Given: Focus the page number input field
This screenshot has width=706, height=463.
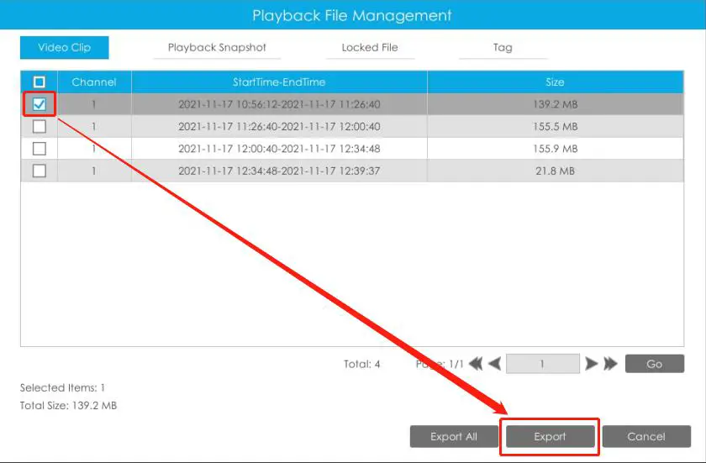Looking at the screenshot, I should point(543,364).
